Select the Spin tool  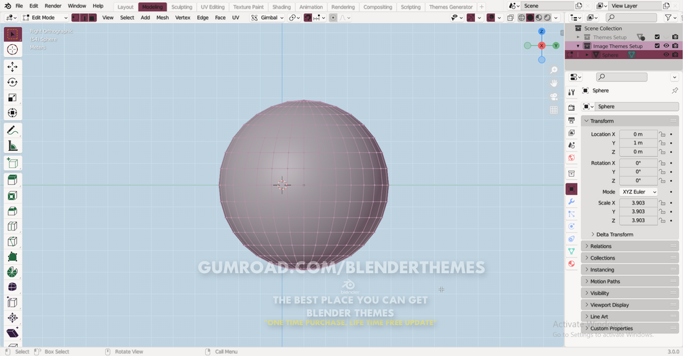13,272
